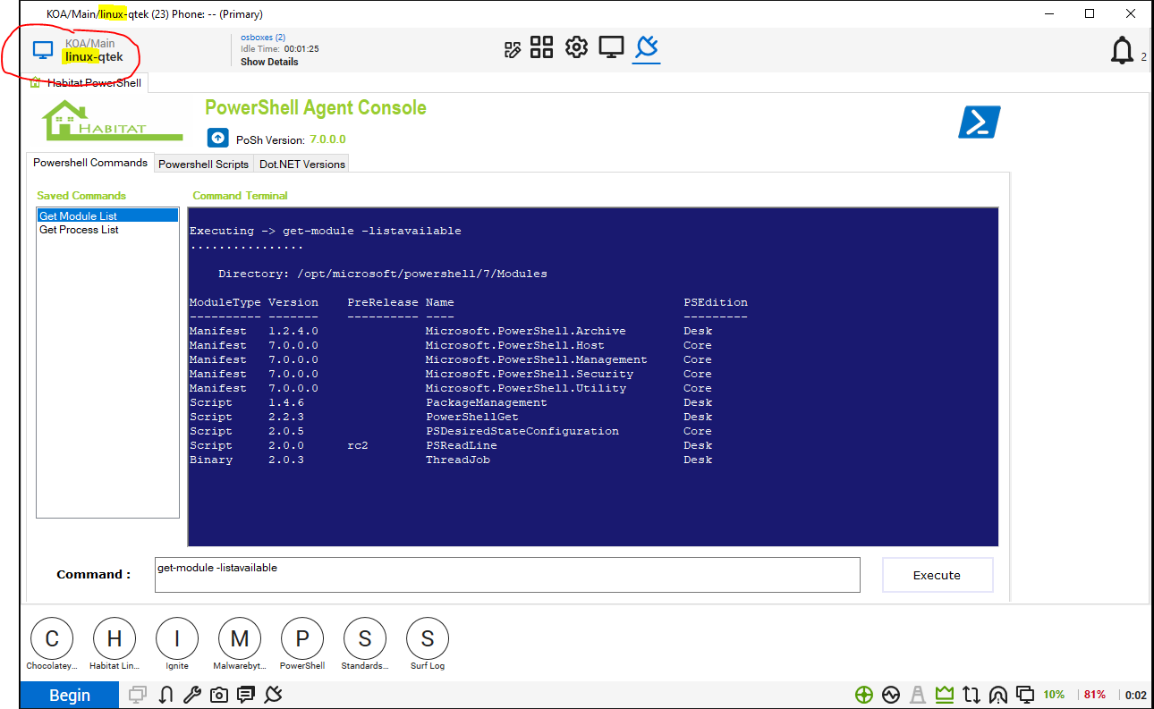
Task: Click the magnet-shaped icon in bottom bar
Action: tap(165, 695)
